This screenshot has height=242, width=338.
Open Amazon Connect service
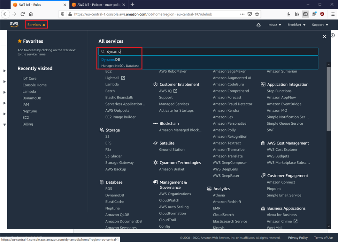(x=281, y=182)
